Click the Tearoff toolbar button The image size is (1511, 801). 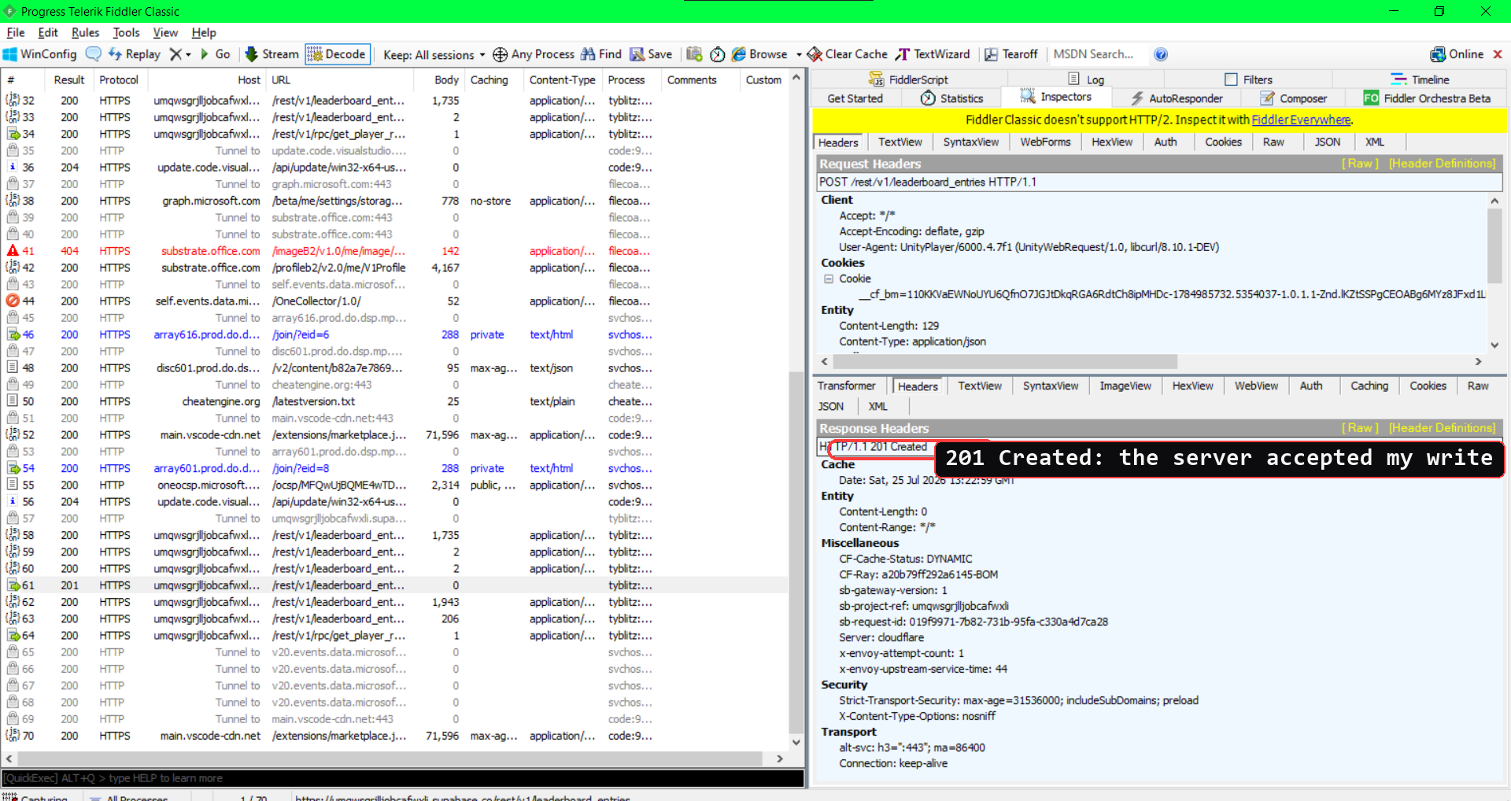1011,54
